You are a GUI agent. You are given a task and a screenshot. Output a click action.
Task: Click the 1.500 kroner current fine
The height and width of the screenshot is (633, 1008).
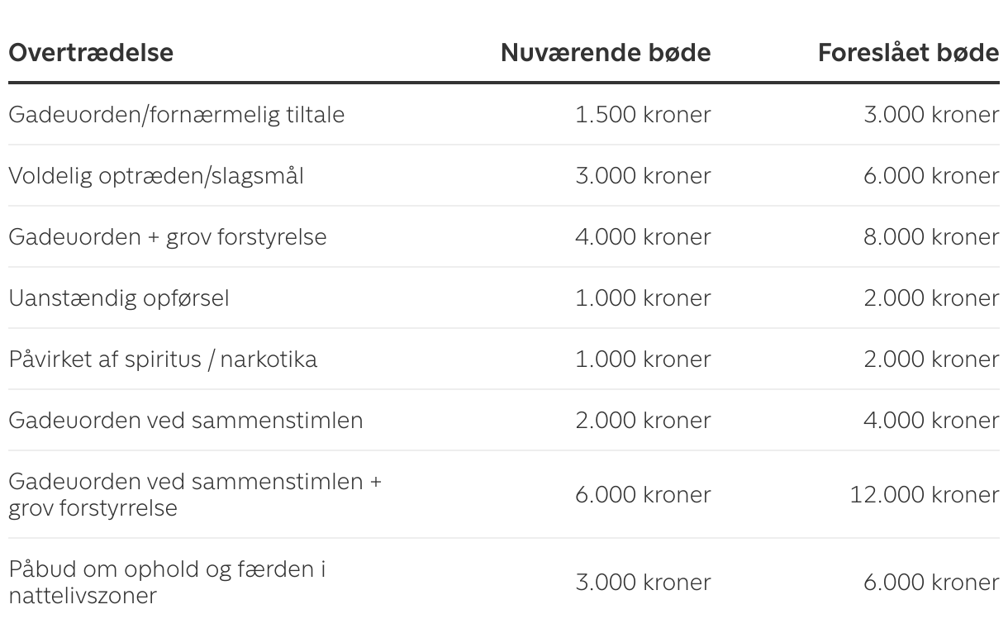643,115
